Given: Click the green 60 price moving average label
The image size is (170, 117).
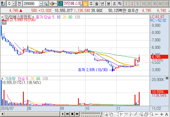Looking at the screenshot, I should [x=70, y=17].
